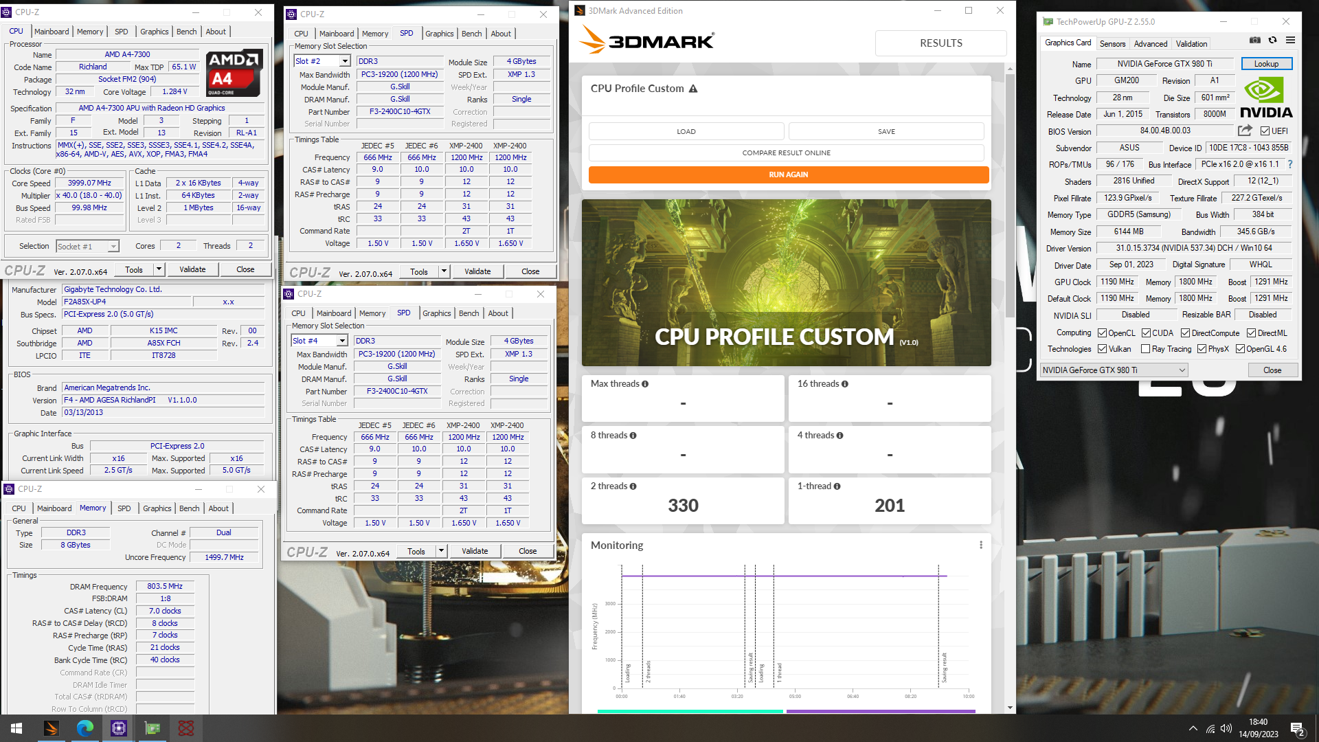Select the GPU-Z taskbar icon

tap(152, 728)
